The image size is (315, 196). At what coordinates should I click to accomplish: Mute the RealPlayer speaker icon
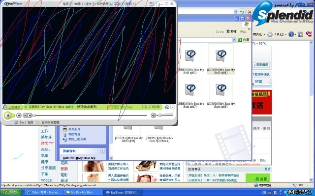[x=153, y=115]
